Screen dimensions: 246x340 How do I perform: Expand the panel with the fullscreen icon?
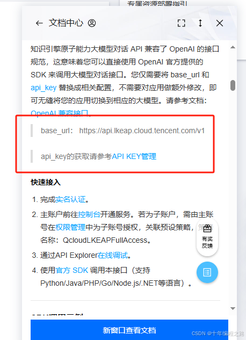[x=181, y=23]
